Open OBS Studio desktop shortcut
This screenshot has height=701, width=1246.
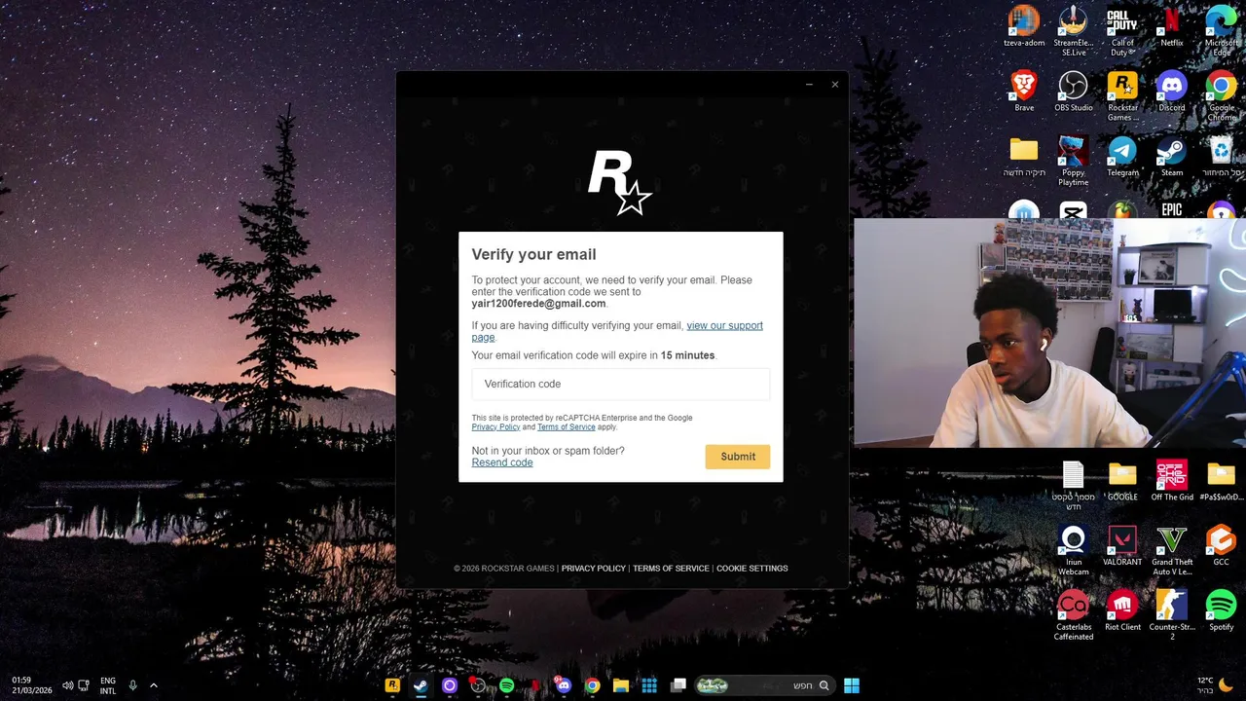coord(1074,92)
